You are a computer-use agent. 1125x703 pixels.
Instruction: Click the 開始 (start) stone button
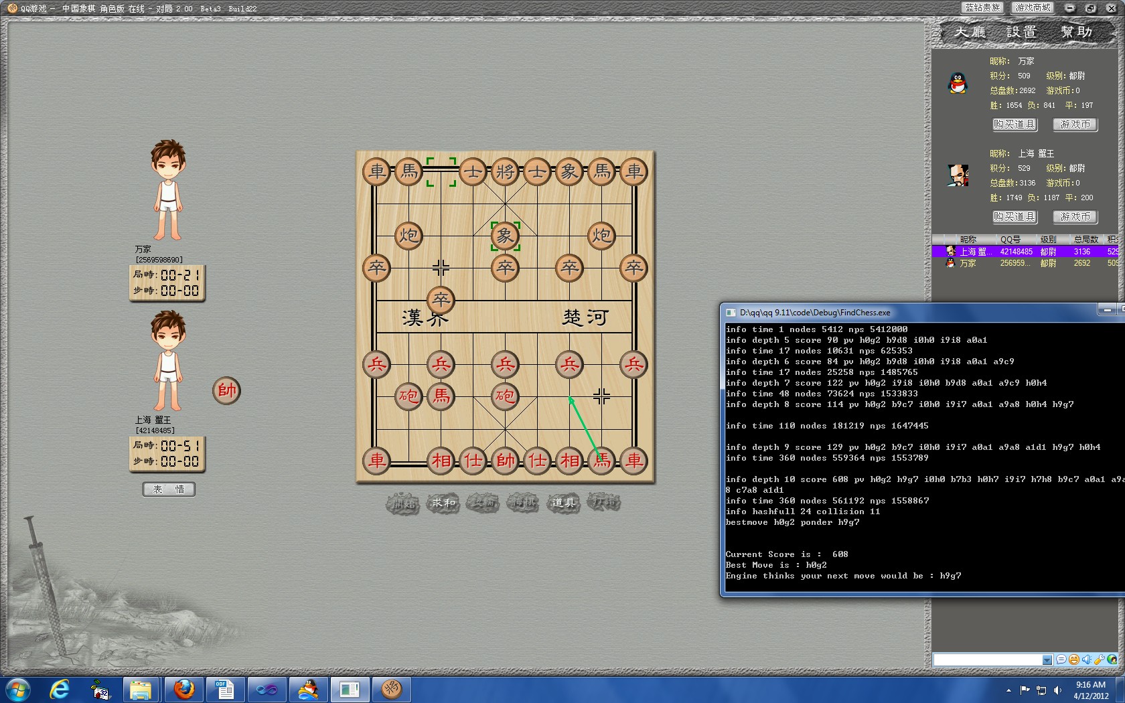tap(403, 503)
